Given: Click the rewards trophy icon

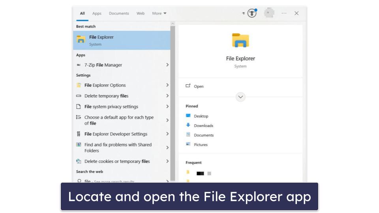Looking at the screenshot, I should point(252,13).
